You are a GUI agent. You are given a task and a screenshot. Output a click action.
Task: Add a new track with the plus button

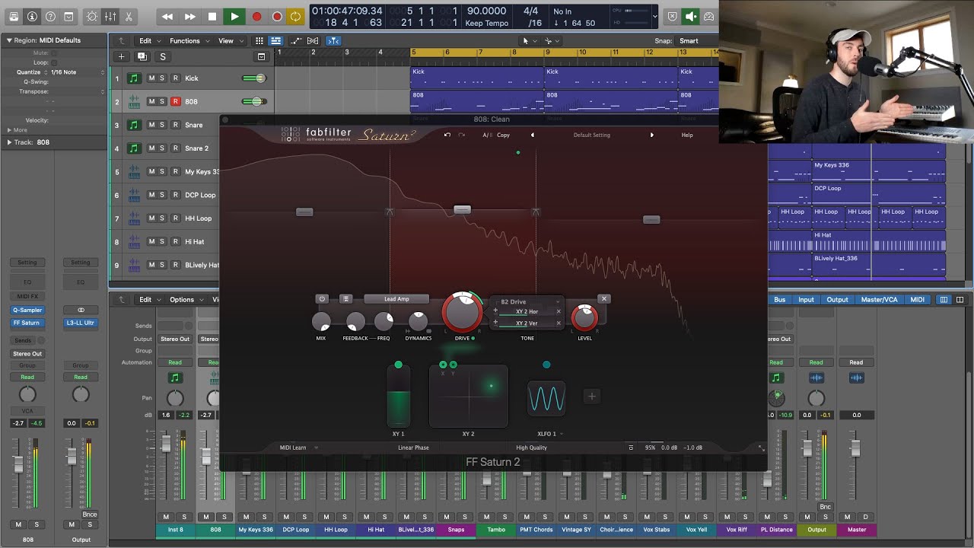tap(121, 56)
